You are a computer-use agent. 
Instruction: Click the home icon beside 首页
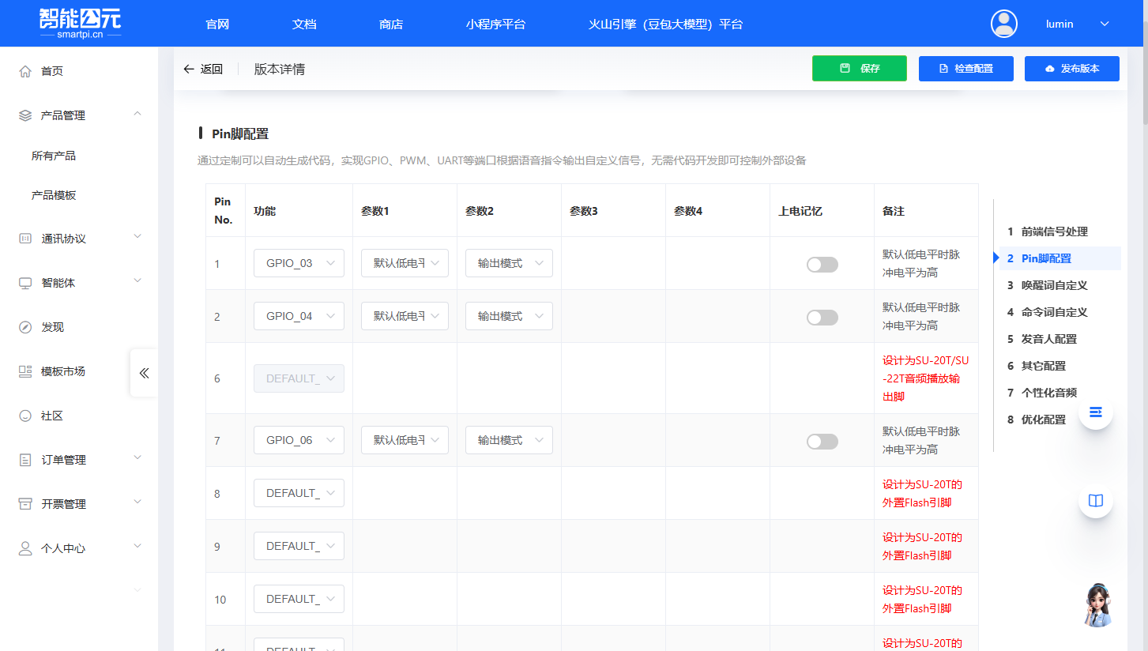[25, 71]
